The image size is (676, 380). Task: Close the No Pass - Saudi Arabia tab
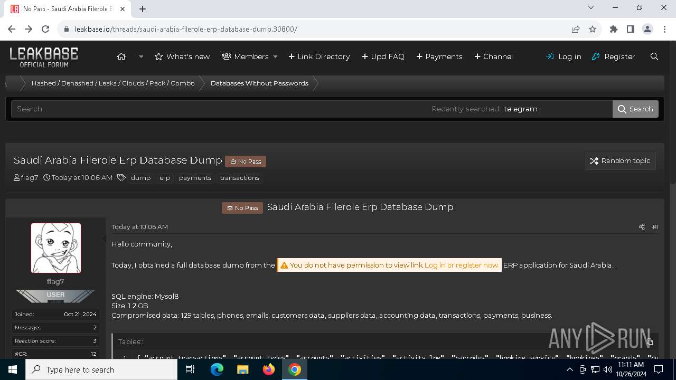(123, 9)
